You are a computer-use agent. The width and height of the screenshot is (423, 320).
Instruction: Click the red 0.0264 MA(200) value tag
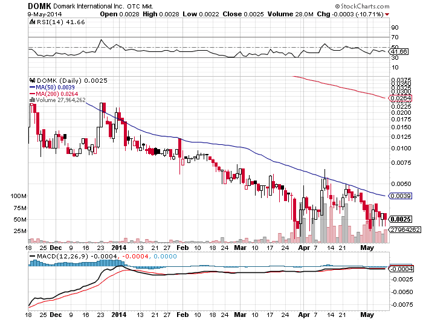pos(401,98)
